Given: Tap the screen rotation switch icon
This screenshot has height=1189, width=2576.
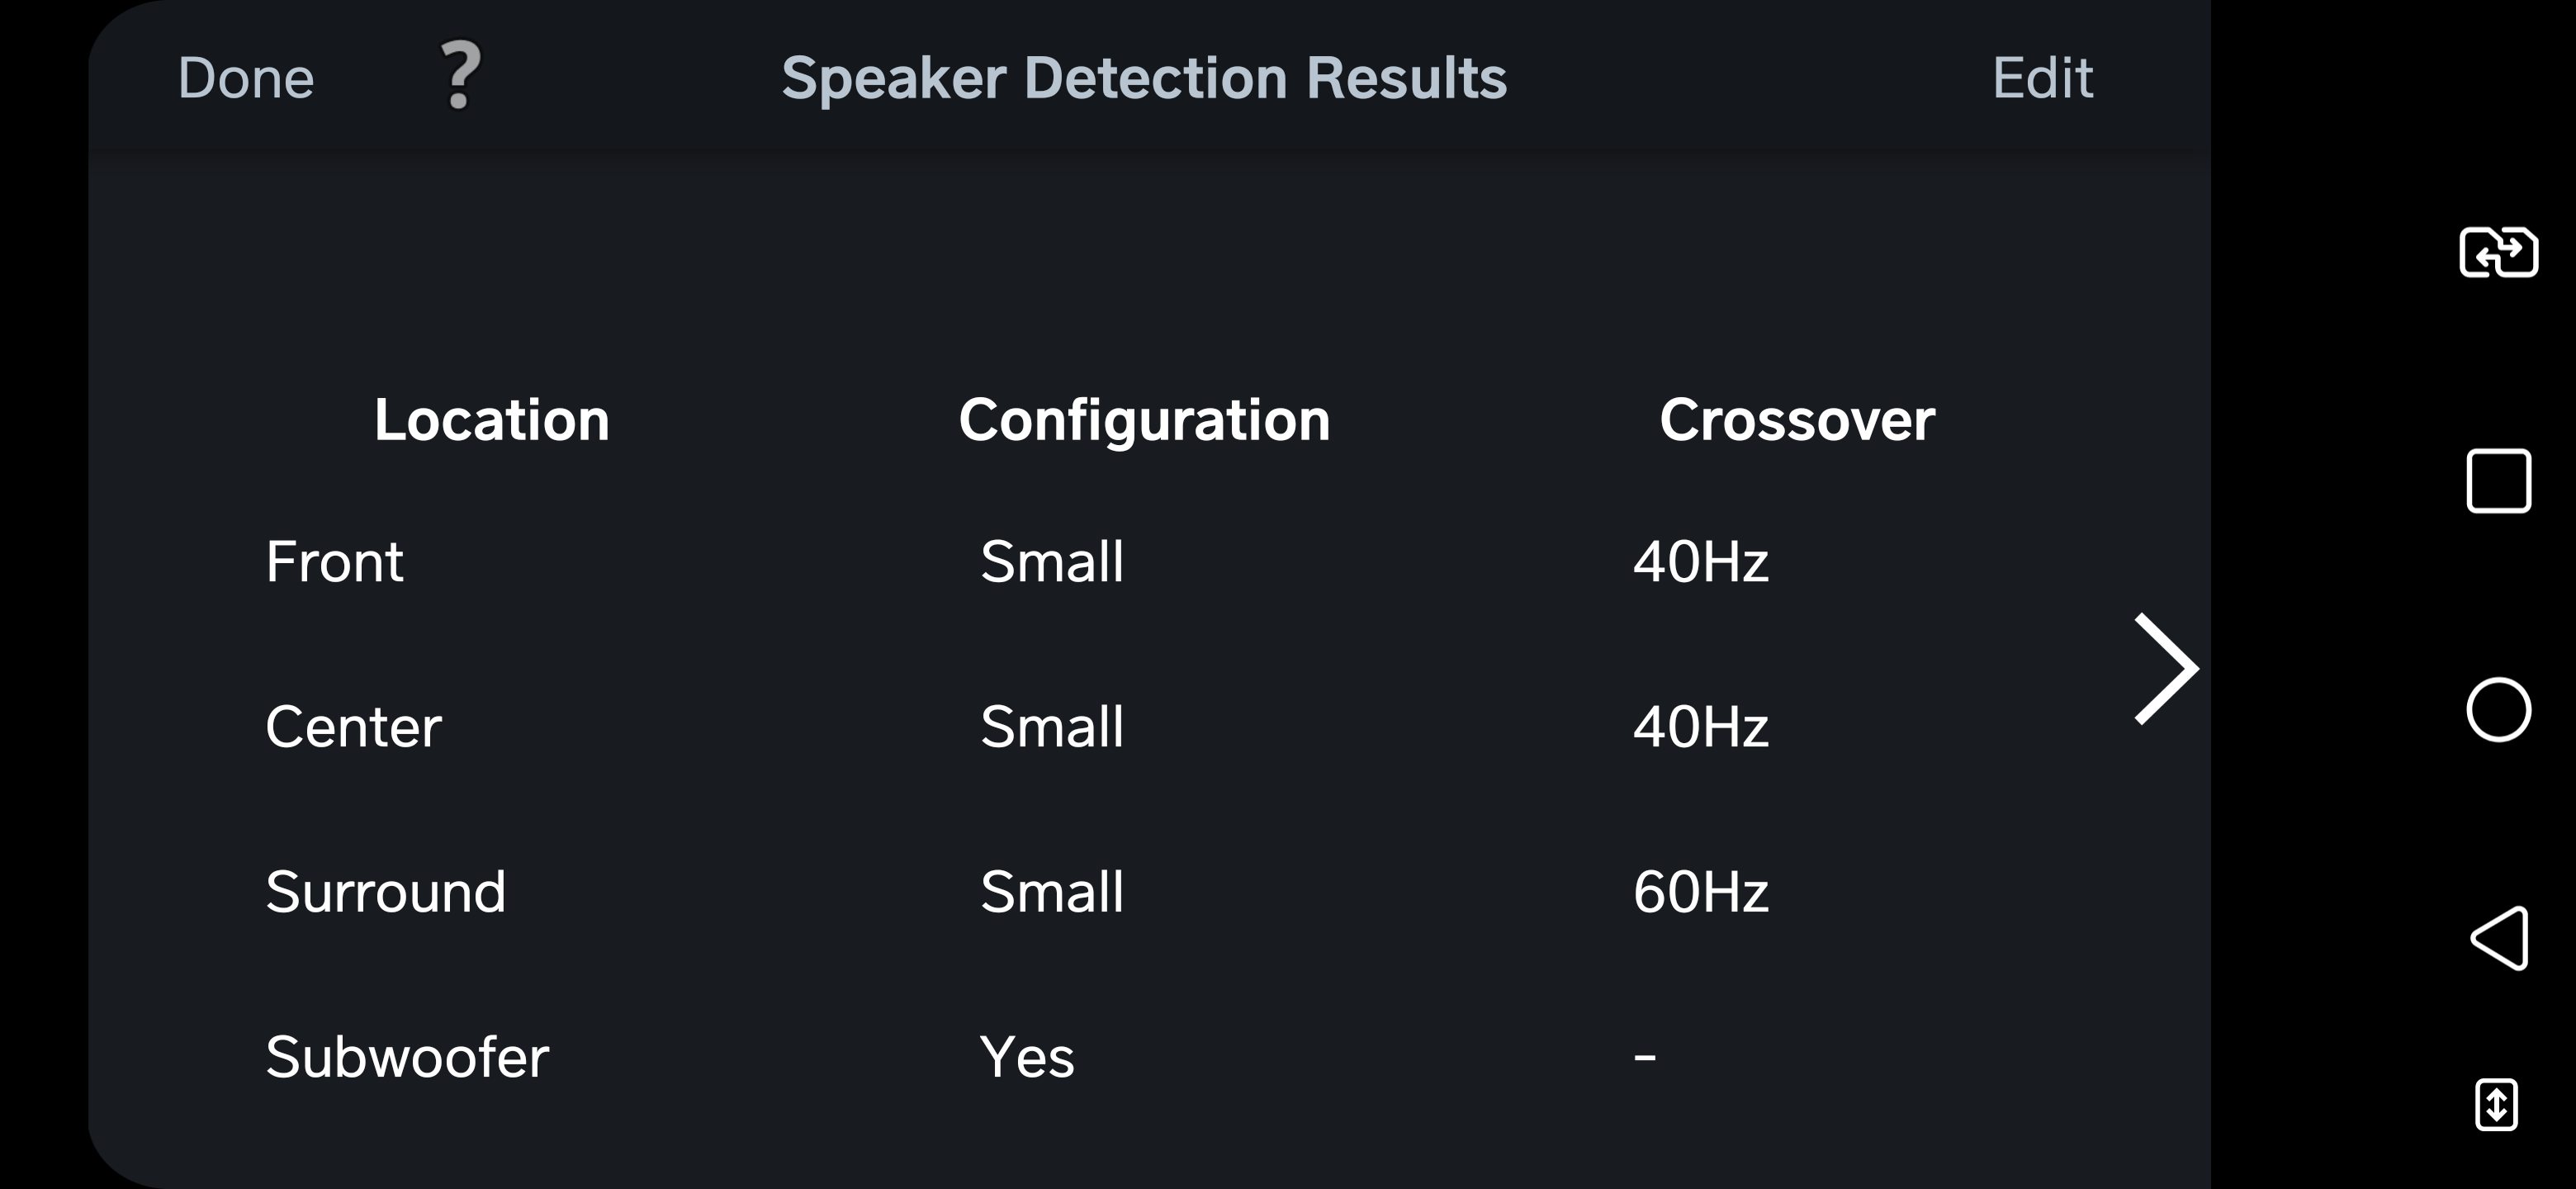Looking at the screenshot, I should point(2498,252).
